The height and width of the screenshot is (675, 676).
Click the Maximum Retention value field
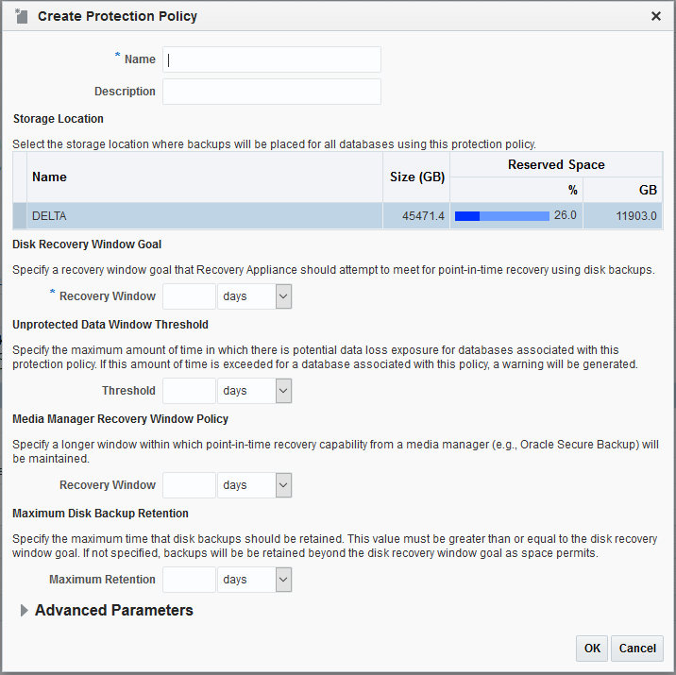pos(189,580)
